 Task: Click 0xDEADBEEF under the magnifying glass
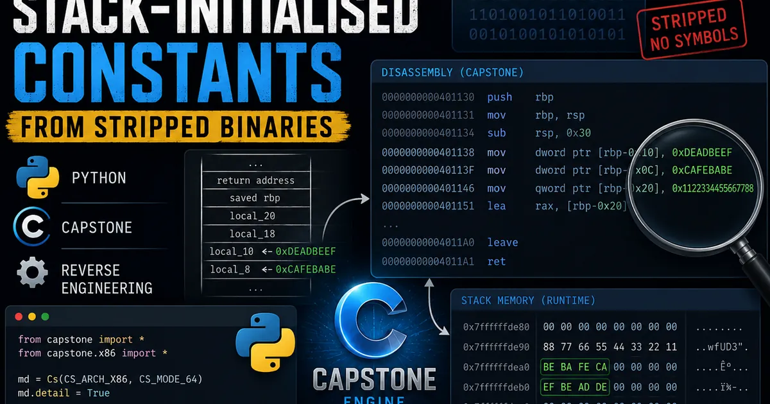(x=702, y=153)
